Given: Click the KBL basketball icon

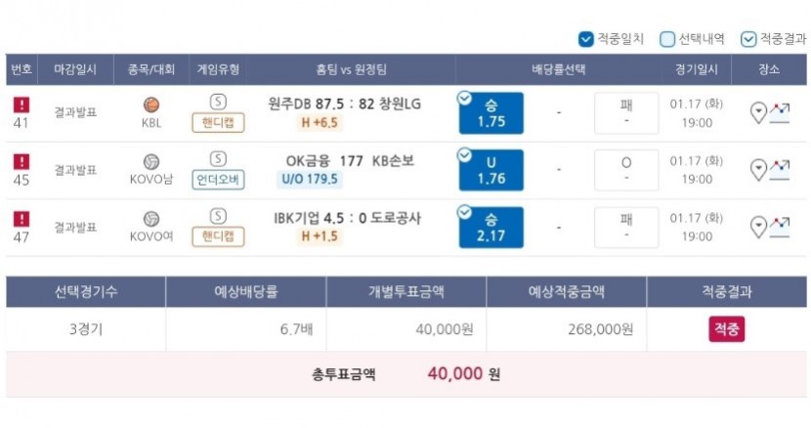Looking at the screenshot, I should point(151,105).
